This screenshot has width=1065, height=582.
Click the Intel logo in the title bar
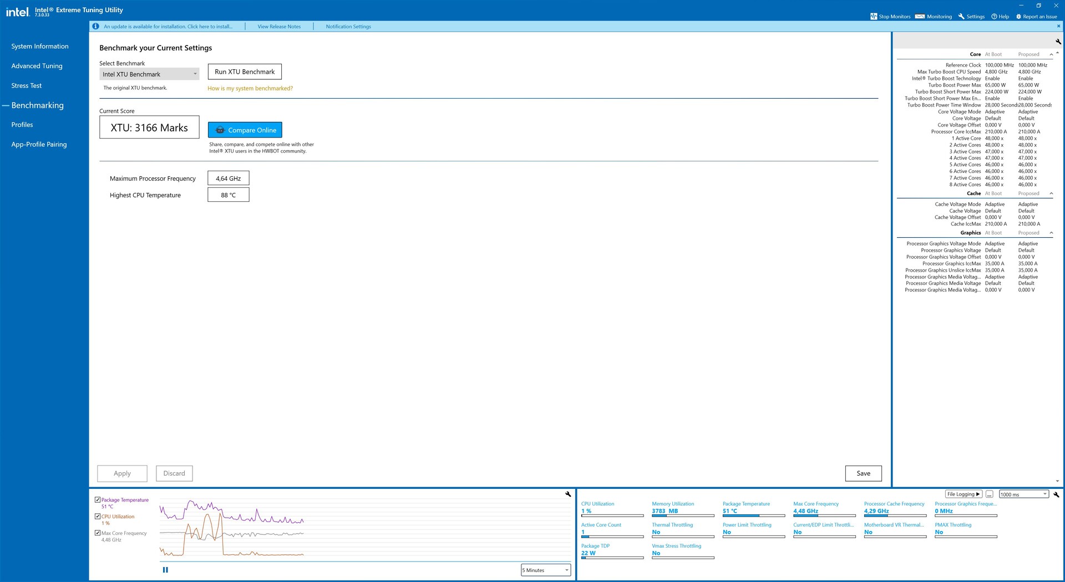[17, 12]
